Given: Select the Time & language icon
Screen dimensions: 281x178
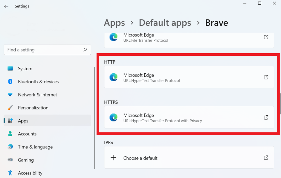Looking at the screenshot, I should click(x=10, y=147).
